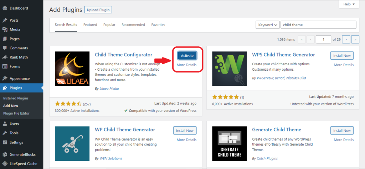Click WPS Child Theme Generator five-star rating
This screenshot has height=169, width=365.
[x=226, y=97]
